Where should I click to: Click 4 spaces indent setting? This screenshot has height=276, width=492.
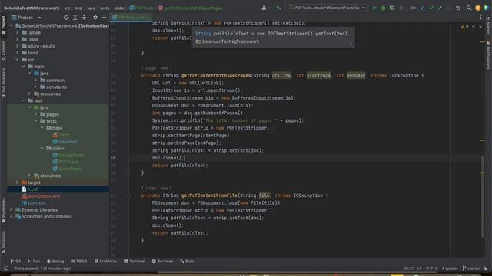450,268
